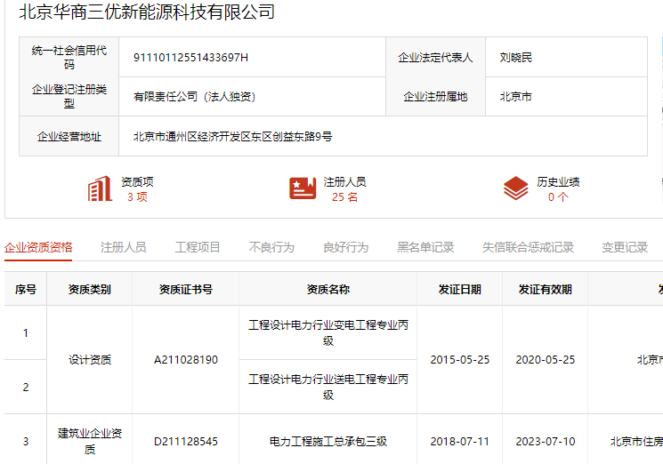The image size is (663, 464).
Task: Click the 注册人员 red card icon
Action: coord(303,188)
